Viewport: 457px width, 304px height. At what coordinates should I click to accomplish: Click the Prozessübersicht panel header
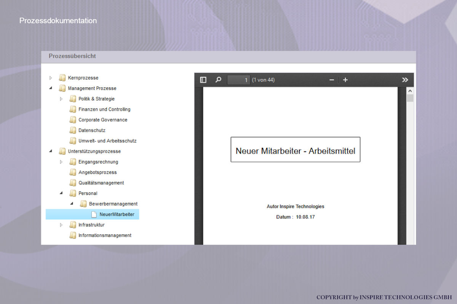click(x=228, y=57)
